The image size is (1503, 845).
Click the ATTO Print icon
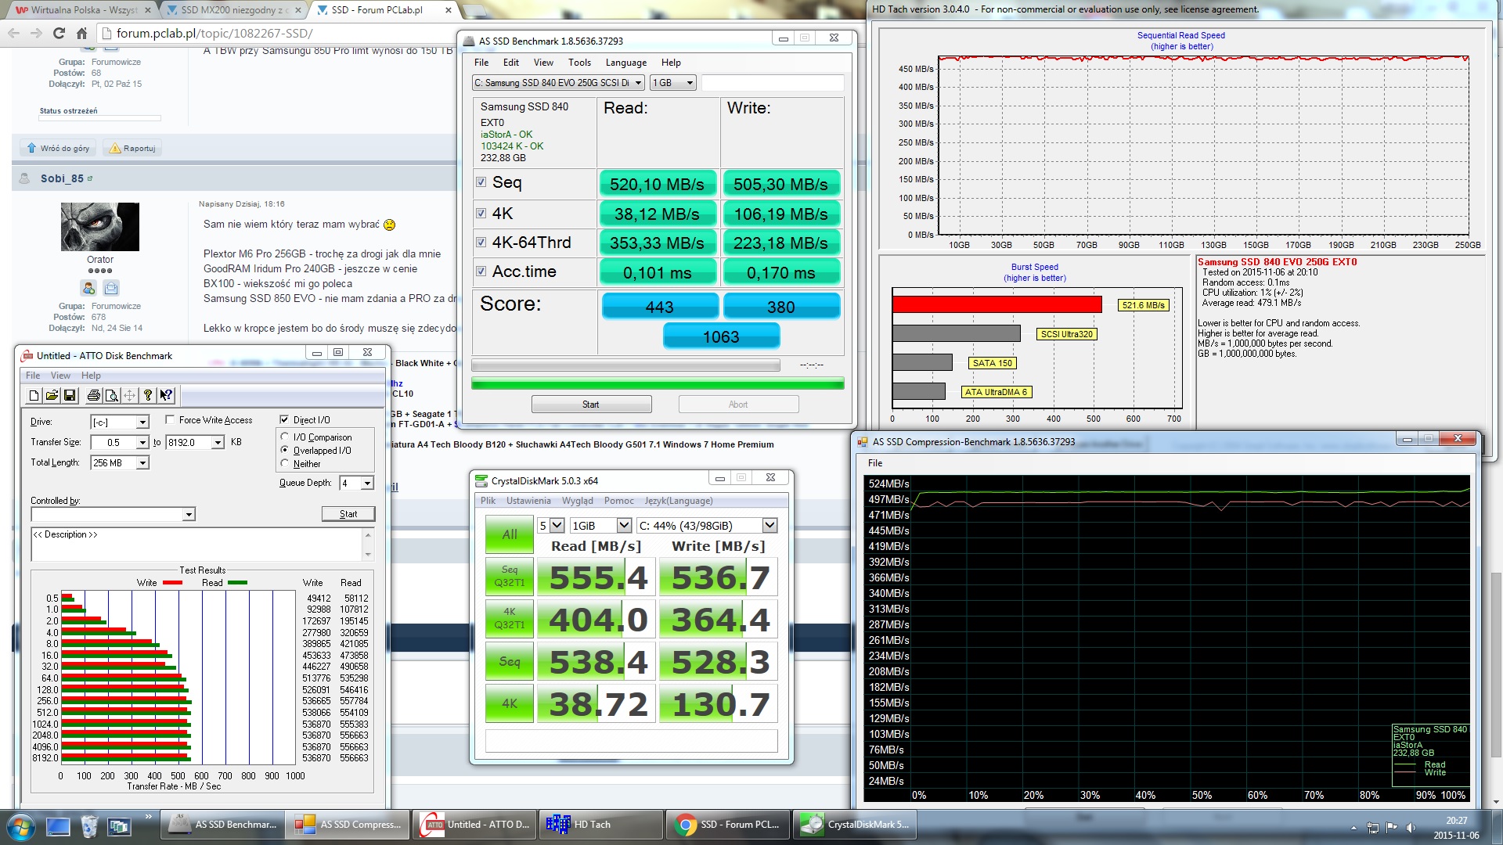click(x=94, y=396)
